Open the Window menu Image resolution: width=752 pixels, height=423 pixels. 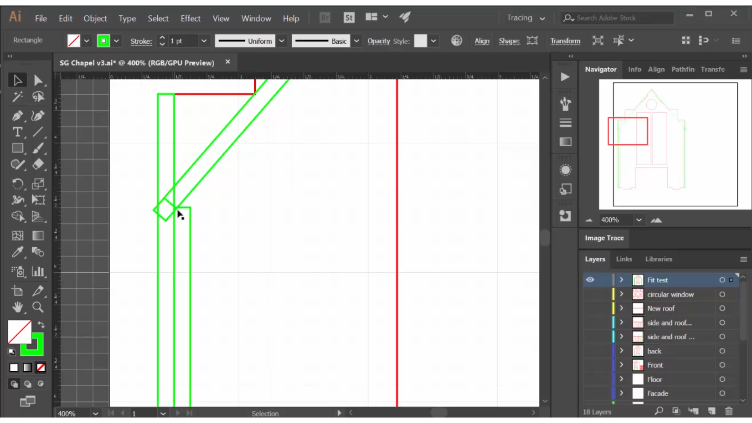coord(256,18)
